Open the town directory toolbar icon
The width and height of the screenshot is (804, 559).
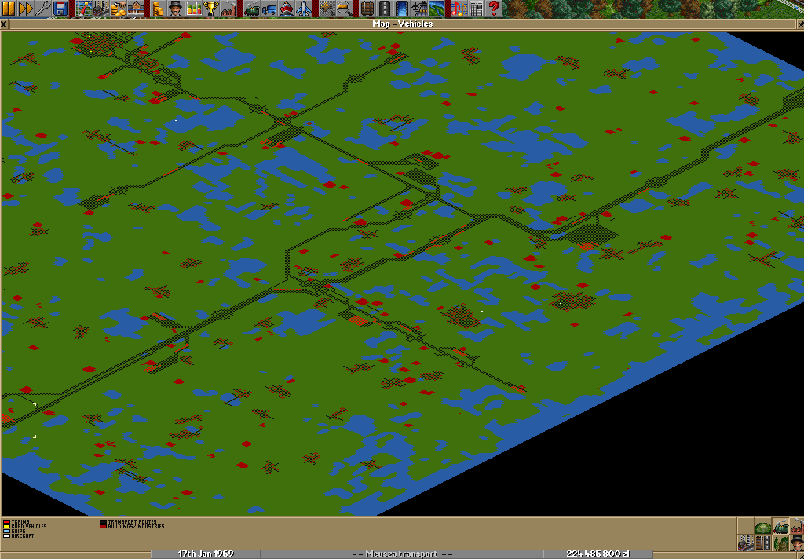(x=100, y=9)
